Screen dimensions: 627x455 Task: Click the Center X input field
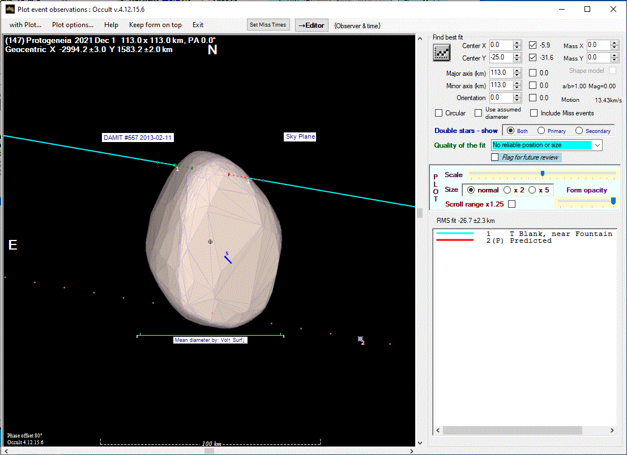[x=501, y=45]
